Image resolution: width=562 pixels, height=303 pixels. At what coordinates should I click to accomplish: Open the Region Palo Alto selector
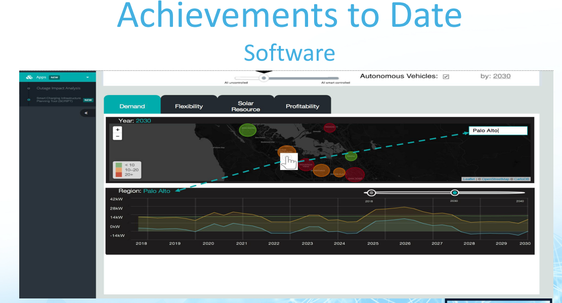click(x=157, y=191)
